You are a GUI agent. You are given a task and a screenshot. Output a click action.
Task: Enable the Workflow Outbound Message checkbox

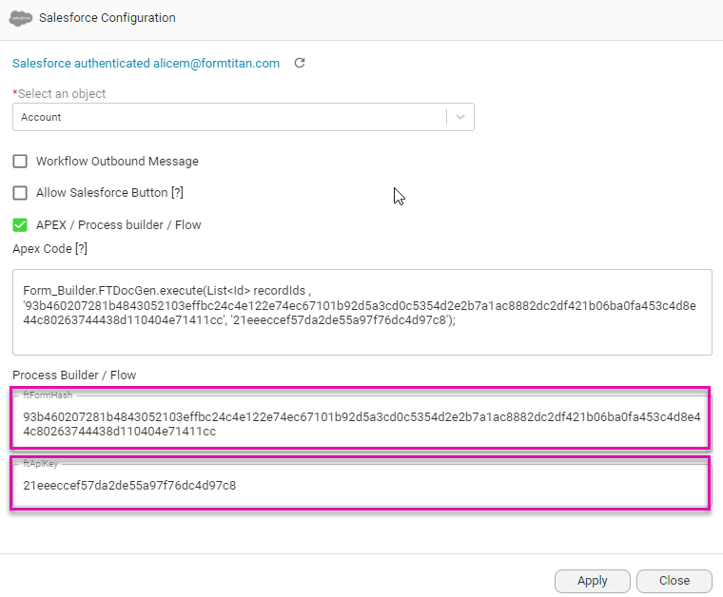click(x=20, y=162)
